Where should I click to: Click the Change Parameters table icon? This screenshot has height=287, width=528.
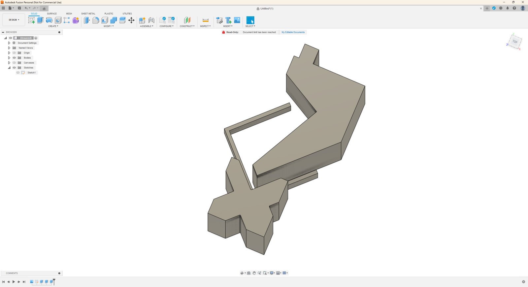click(x=172, y=20)
